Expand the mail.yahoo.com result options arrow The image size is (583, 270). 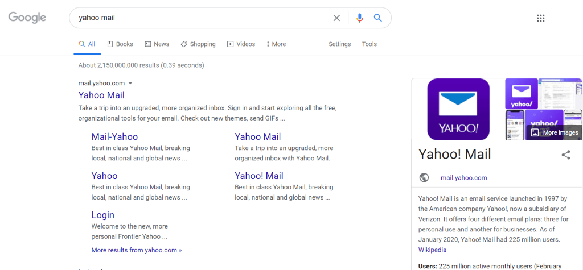pyautogui.click(x=130, y=84)
